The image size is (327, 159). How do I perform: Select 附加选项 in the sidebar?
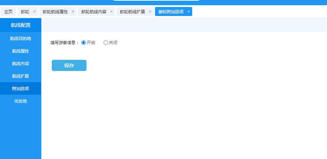[21, 88]
